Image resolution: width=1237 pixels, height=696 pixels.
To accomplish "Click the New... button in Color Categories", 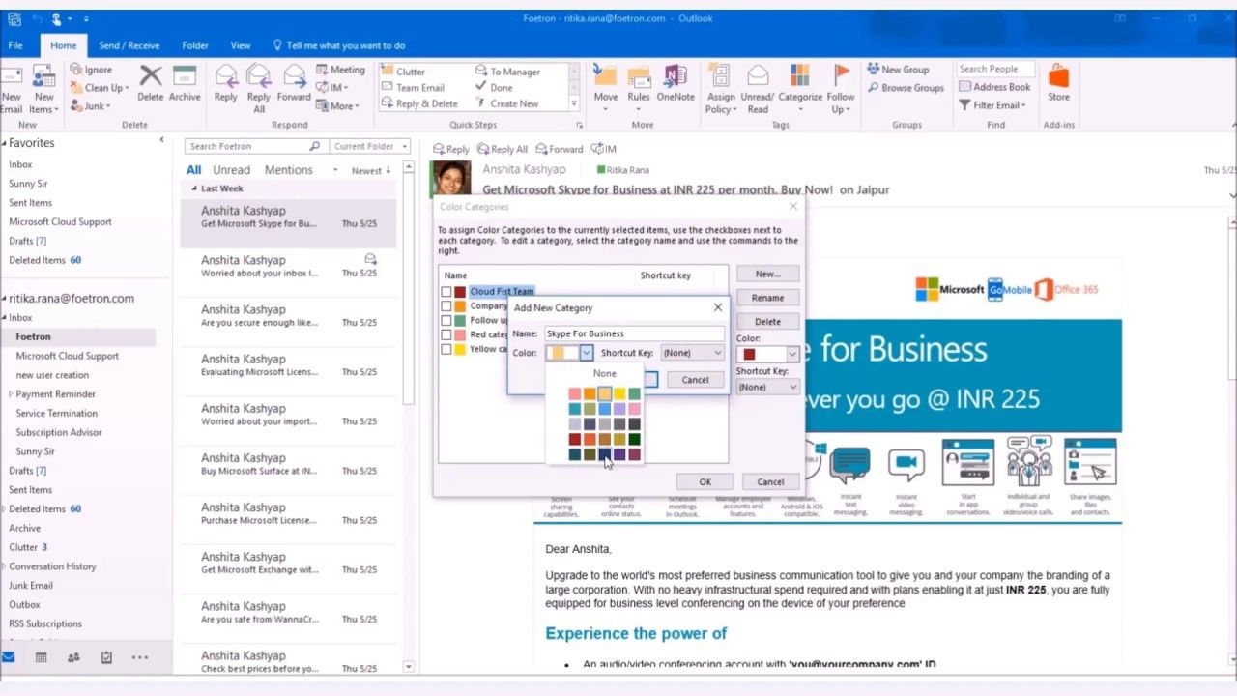I will pyautogui.click(x=768, y=274).
